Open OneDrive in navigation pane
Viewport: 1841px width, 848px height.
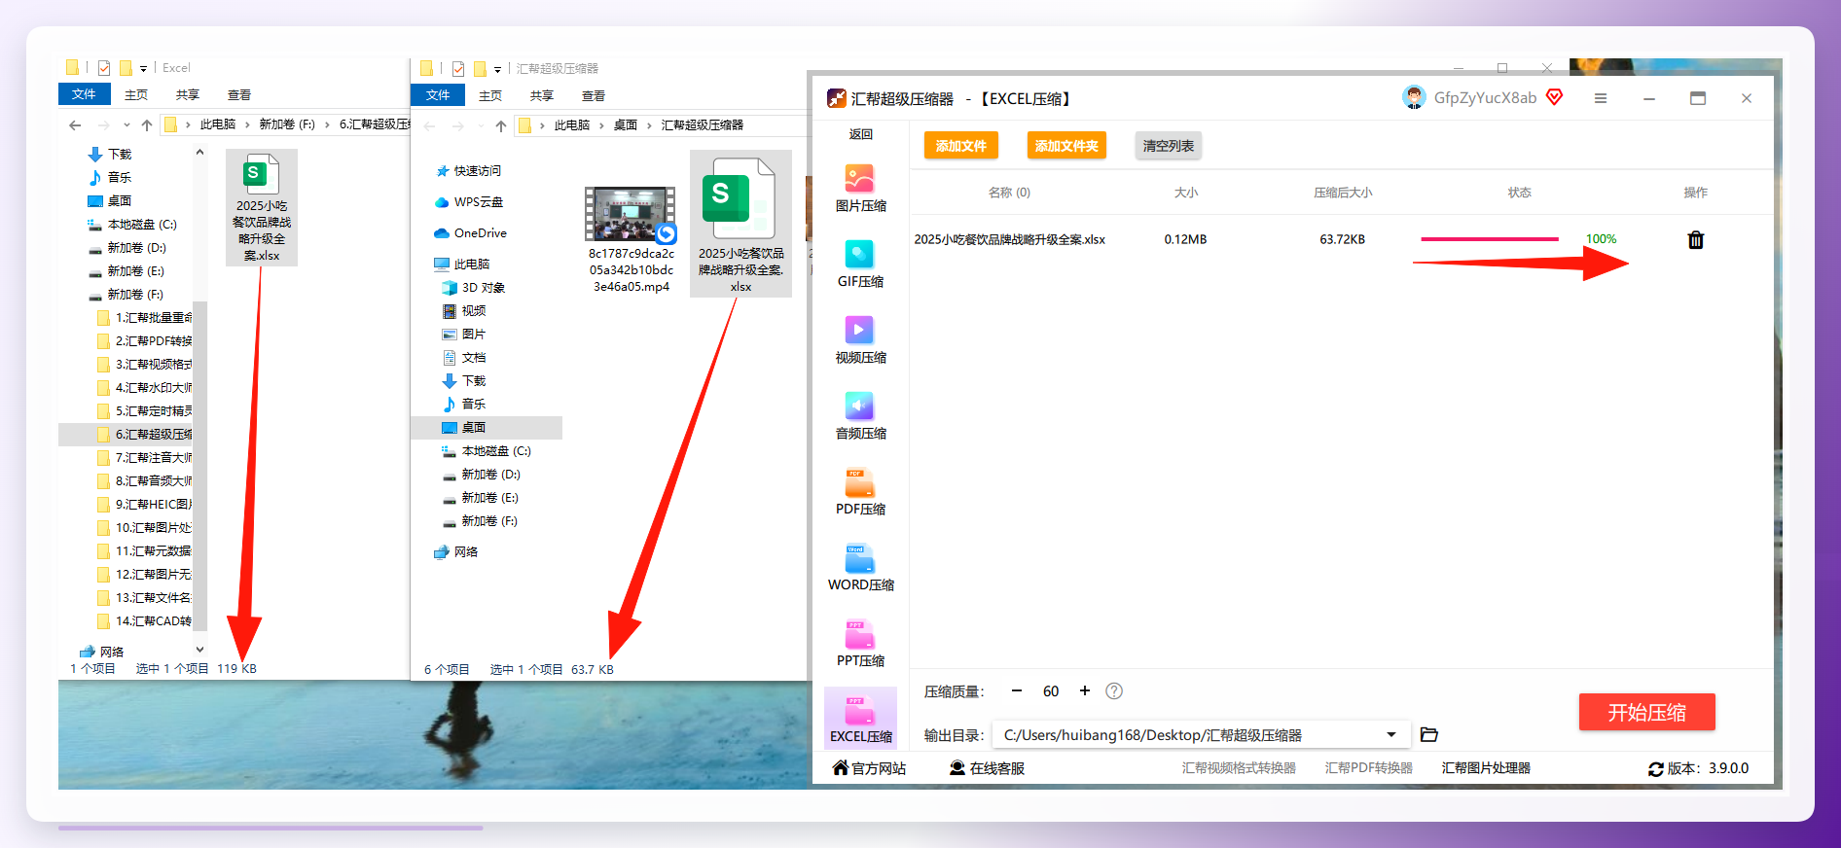471,233
